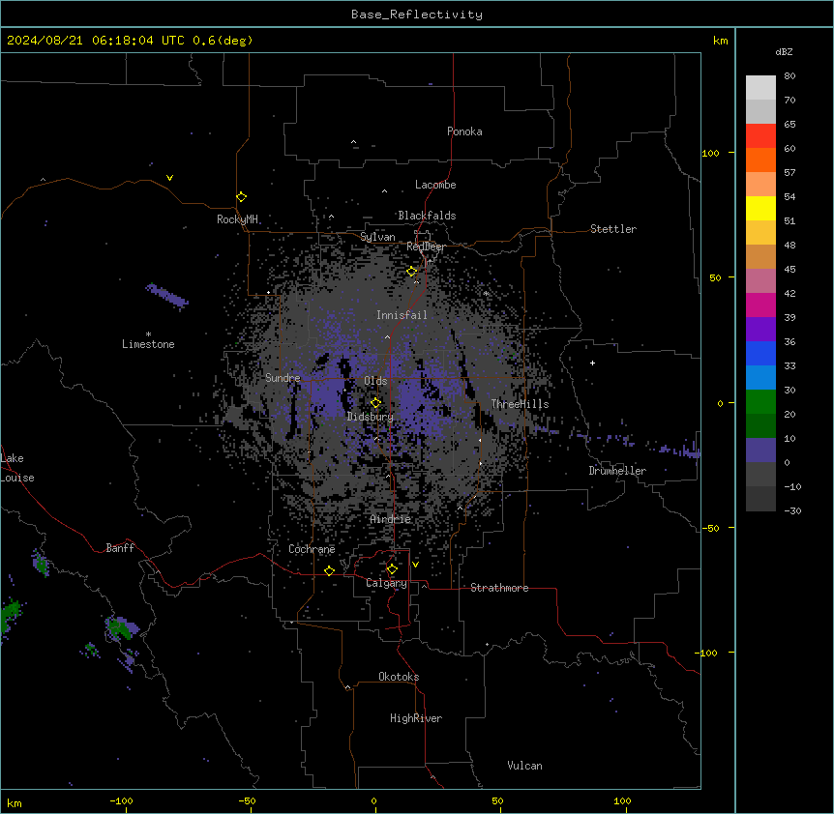The height and width of the screenshot is (814, 834).
Task: Click the Strathmore label
Action: point(499,588)
